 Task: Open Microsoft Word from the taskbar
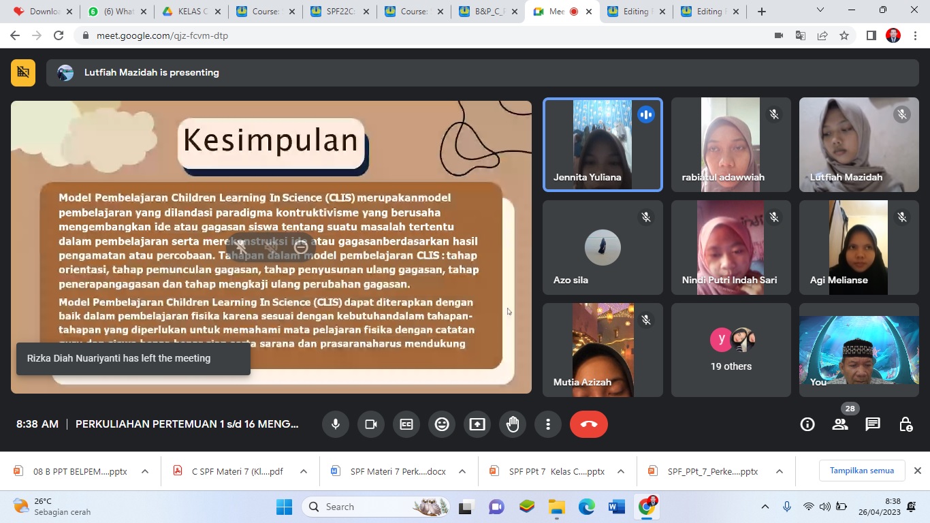[x=617, y=507]
